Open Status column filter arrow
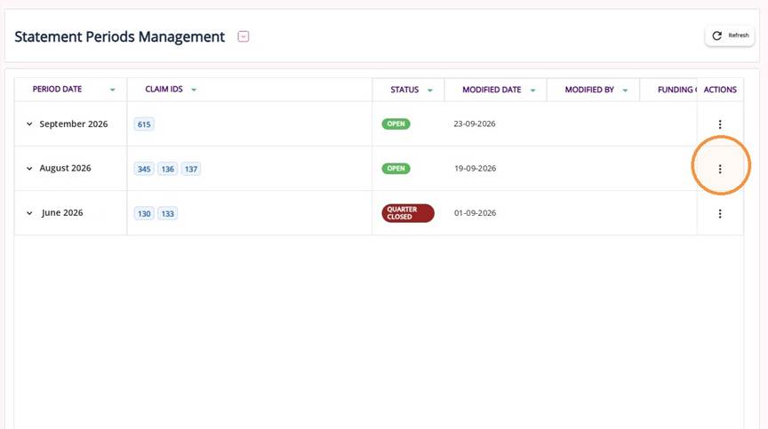Screen dimensions: 768x429 (x=430, y=90)
